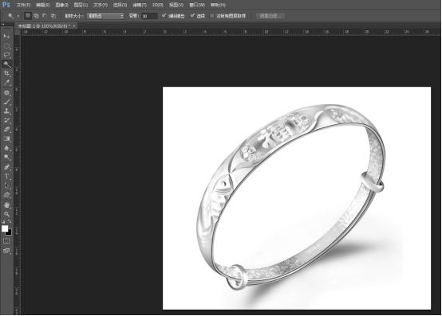The width and height of the screenshot is (442, 316).
Task: Select the Brush tool
Action: coord(6,102)
